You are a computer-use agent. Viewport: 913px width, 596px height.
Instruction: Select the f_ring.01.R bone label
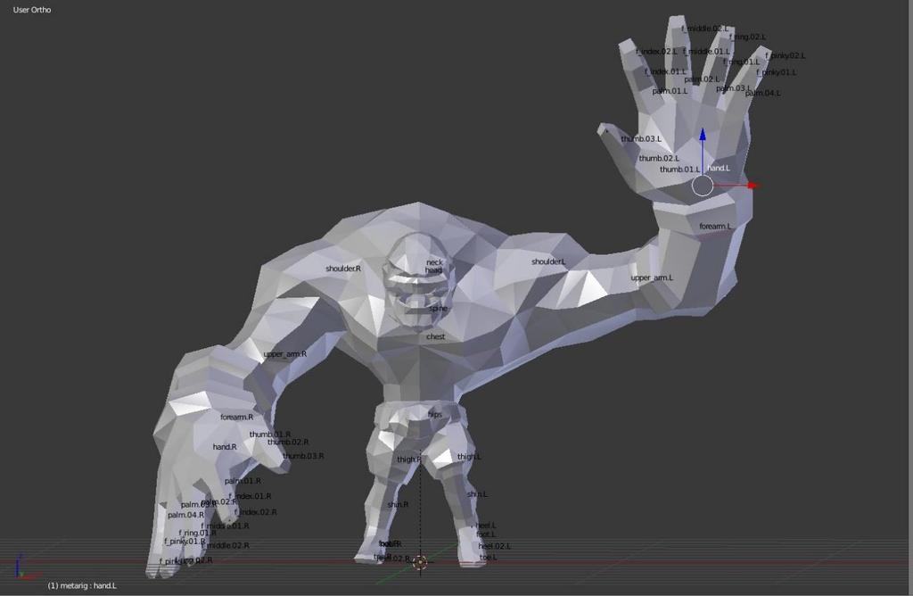click(x=197, y=533)
